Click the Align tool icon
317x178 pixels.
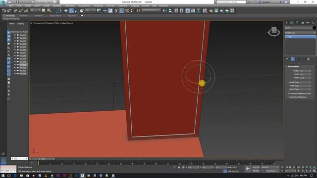pyautogui.click(x=170, y=11)
